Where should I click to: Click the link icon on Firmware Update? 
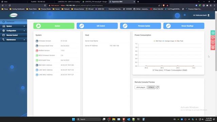pos(125,26)
